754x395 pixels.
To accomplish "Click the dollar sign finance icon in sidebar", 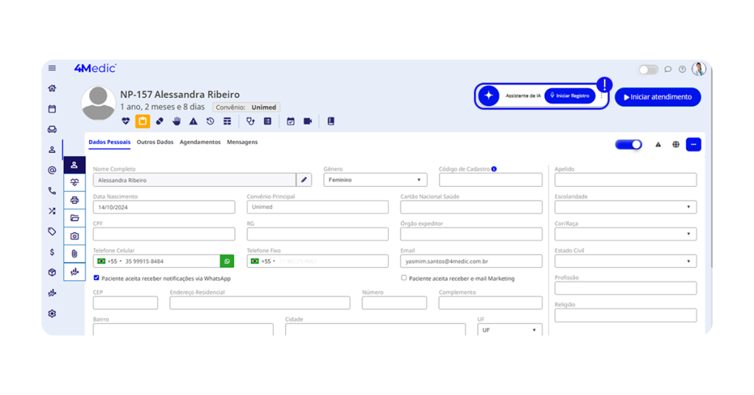I will click(52, 252).
